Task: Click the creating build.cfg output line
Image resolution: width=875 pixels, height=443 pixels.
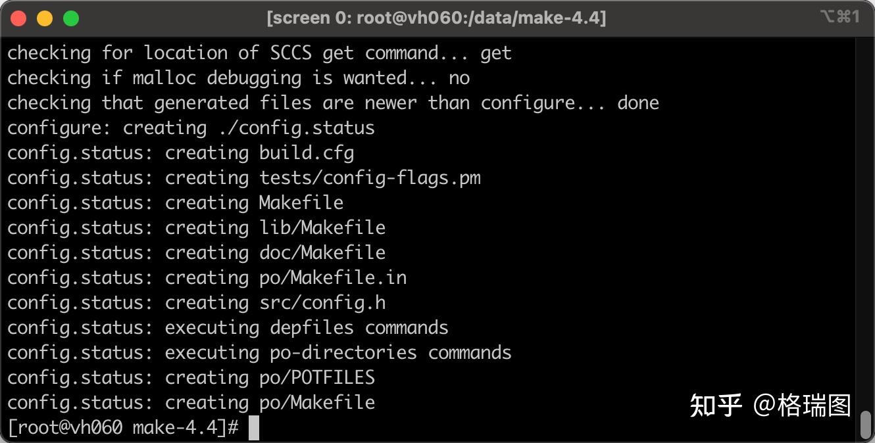Action: click(180, 152)
